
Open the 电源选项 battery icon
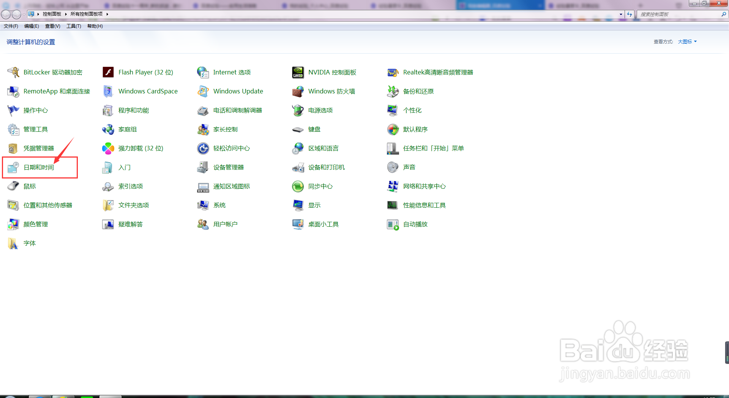(x=298, y=110)
